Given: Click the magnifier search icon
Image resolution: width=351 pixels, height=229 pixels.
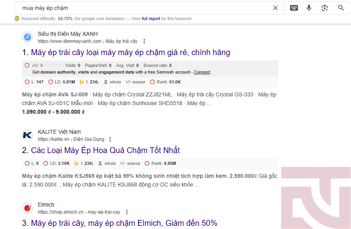Looking at the screenshot, I should click(341, 8).
